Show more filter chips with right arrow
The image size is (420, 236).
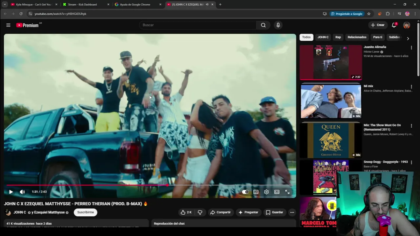pyautogui.click(x=408, y=38)
